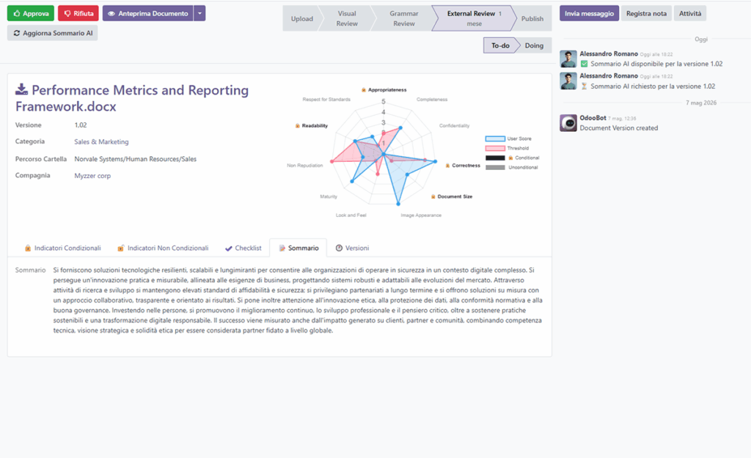Click the path Norvale Systems/Human Resources/Sales
This screenshot has height=458, width=751.
coord(135,159)
